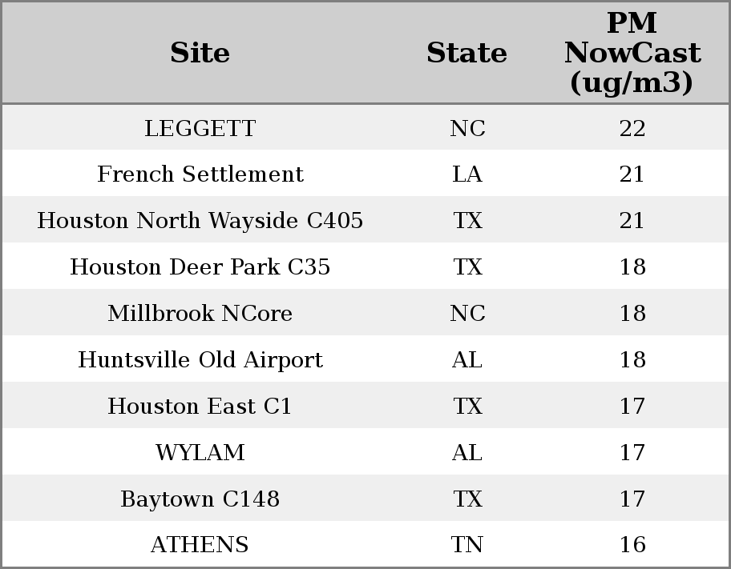731x569 pixels.
Task: Click value 18 for Huntsville Old Airport
Action: (x=632, y=360)
